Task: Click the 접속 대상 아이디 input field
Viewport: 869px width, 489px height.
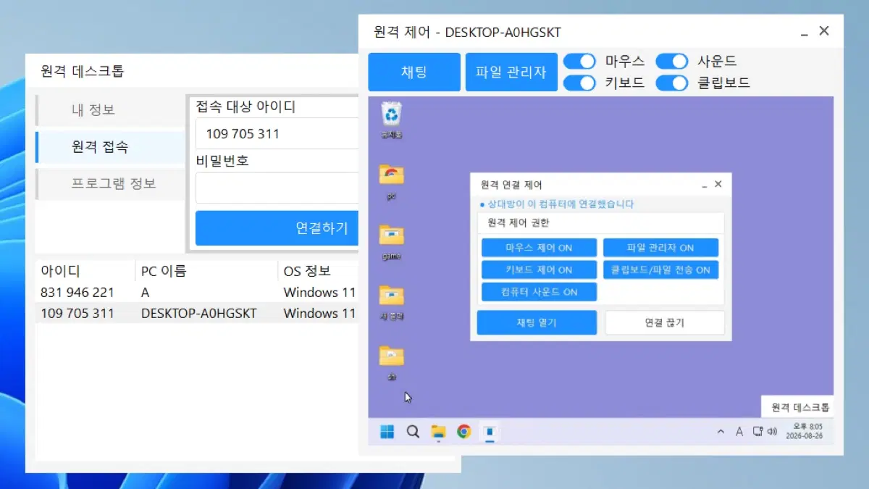Action: coord(277,133)
